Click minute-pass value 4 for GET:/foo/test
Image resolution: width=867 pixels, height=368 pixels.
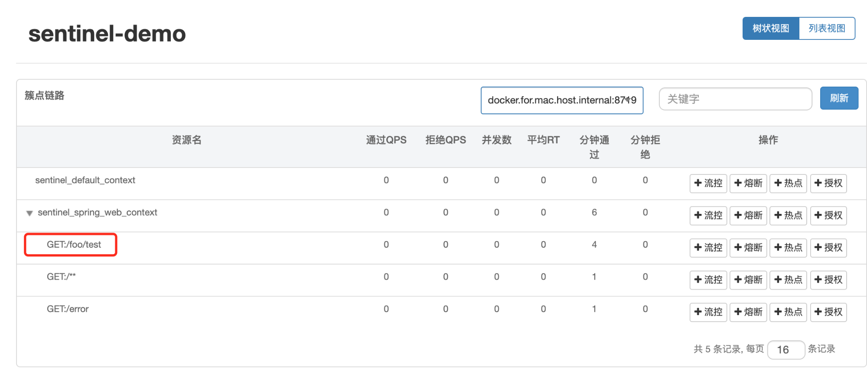tap(594, 245)
